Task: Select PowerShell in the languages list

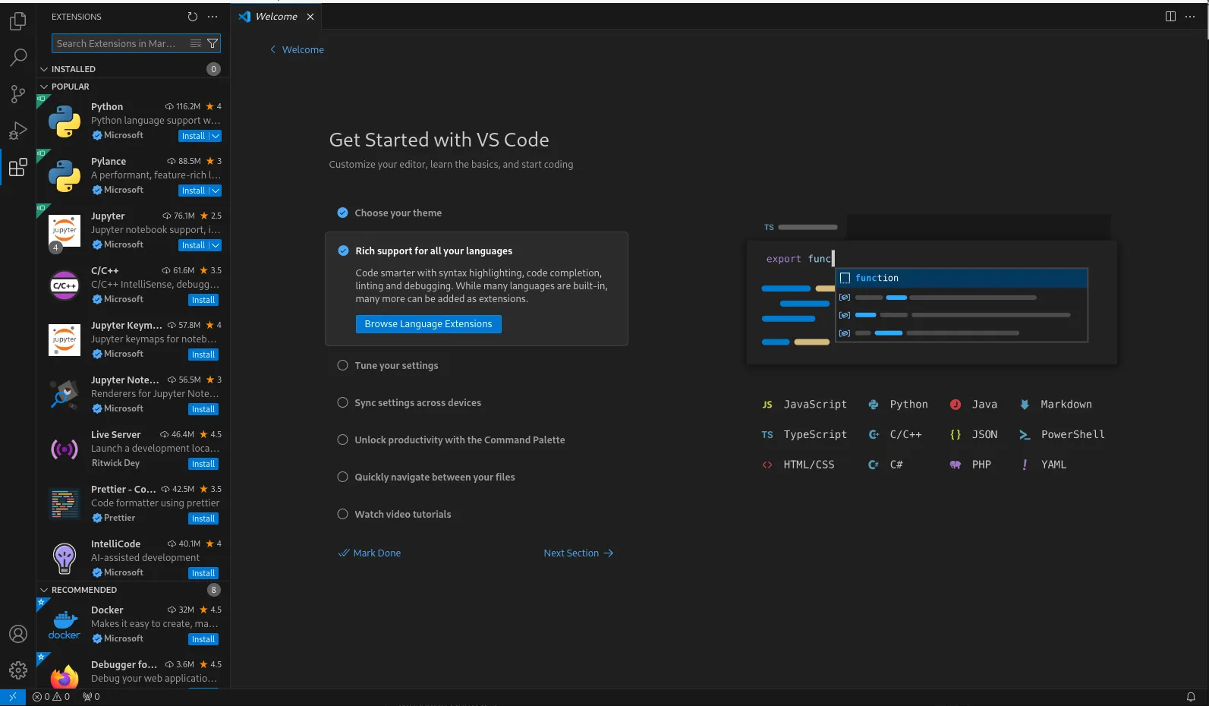Action: coord(1062,435)
